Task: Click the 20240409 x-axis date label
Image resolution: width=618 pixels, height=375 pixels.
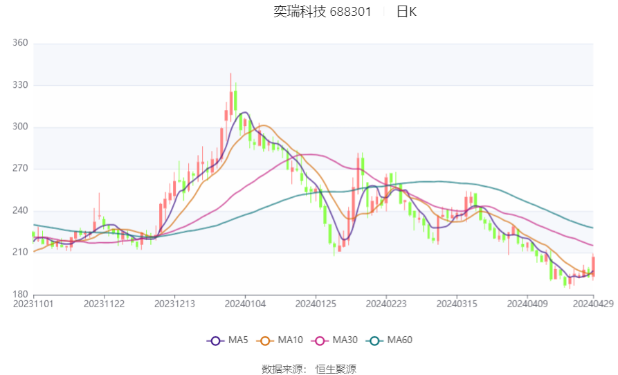Action: 527,304
